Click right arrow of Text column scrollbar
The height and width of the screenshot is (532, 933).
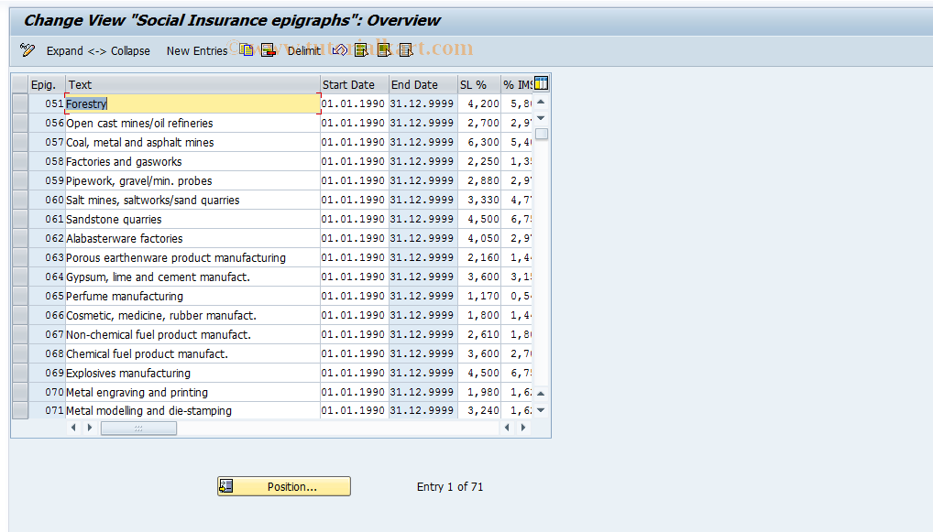pos(89,428)
